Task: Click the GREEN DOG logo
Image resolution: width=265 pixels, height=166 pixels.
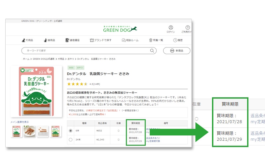Action: (x=120, y=29)
